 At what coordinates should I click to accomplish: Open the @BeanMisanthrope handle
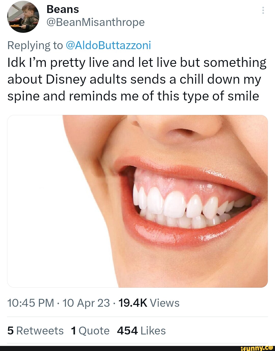click(x=95, y=22)
